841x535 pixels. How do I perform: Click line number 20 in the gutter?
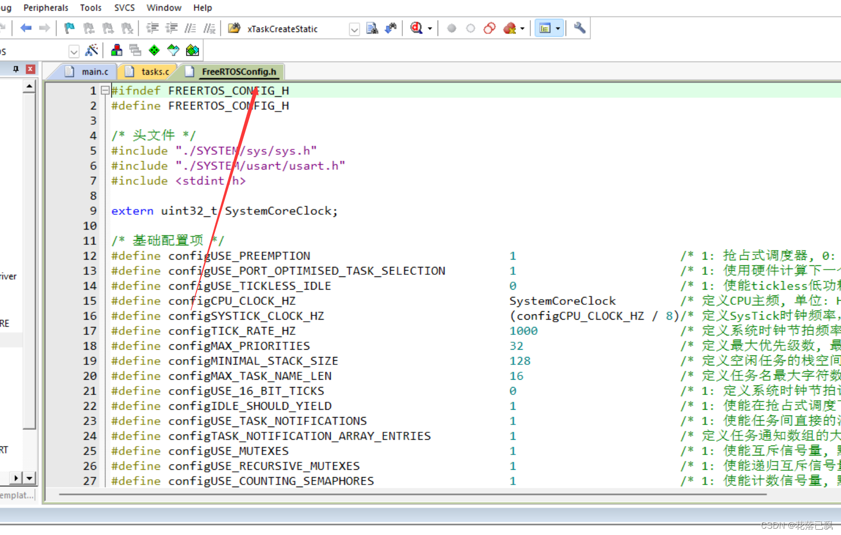coord(90,376)
